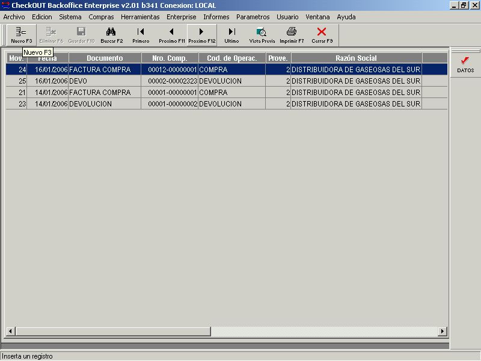Open the Herramientas menu

[140, 17]
